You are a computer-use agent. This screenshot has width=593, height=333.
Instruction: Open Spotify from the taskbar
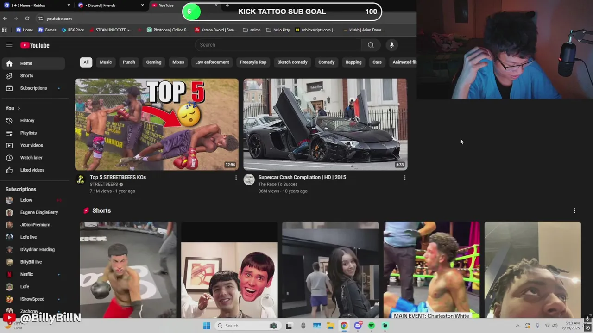click(x=371, y=326)
